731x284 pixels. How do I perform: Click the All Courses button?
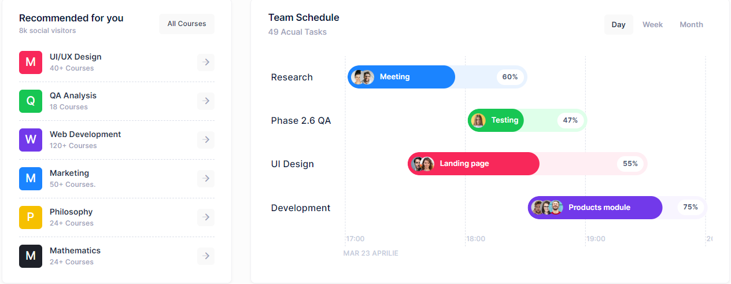[x=187, y=24]
